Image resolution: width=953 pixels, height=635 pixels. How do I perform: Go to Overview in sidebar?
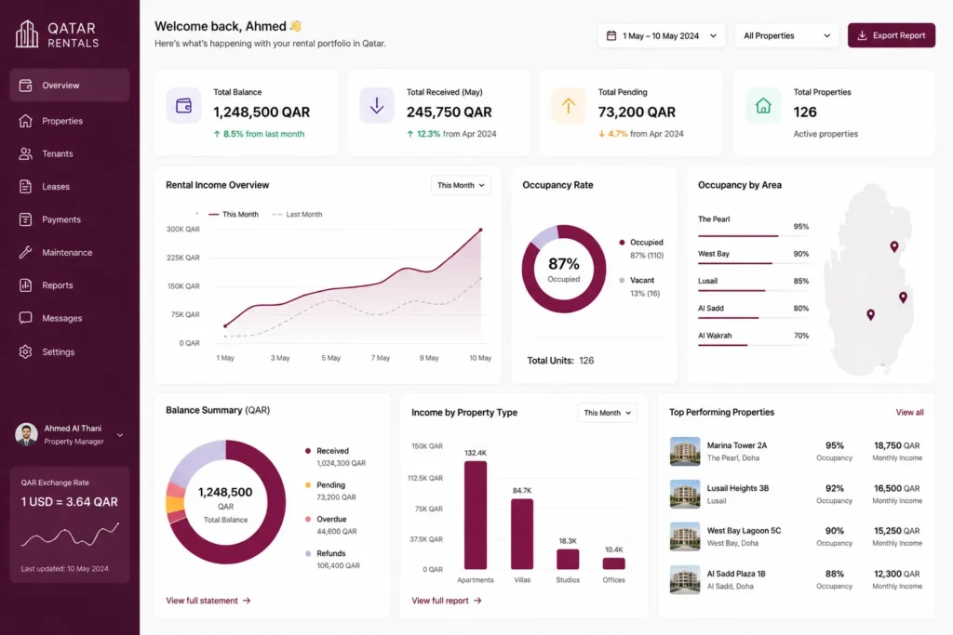(69, 86)
